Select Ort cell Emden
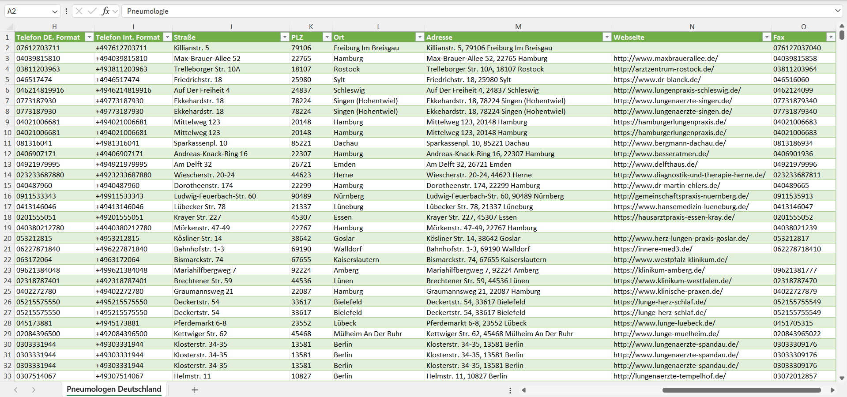The width and height of the screenshot is (847, 397). click(x=378, y=164)
